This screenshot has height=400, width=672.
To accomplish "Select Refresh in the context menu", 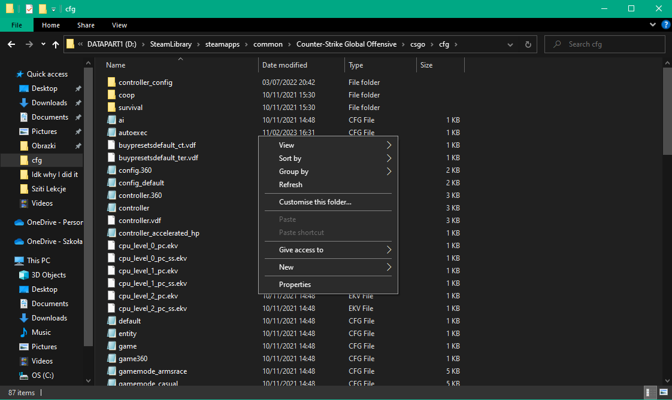I will coord(290,185).
